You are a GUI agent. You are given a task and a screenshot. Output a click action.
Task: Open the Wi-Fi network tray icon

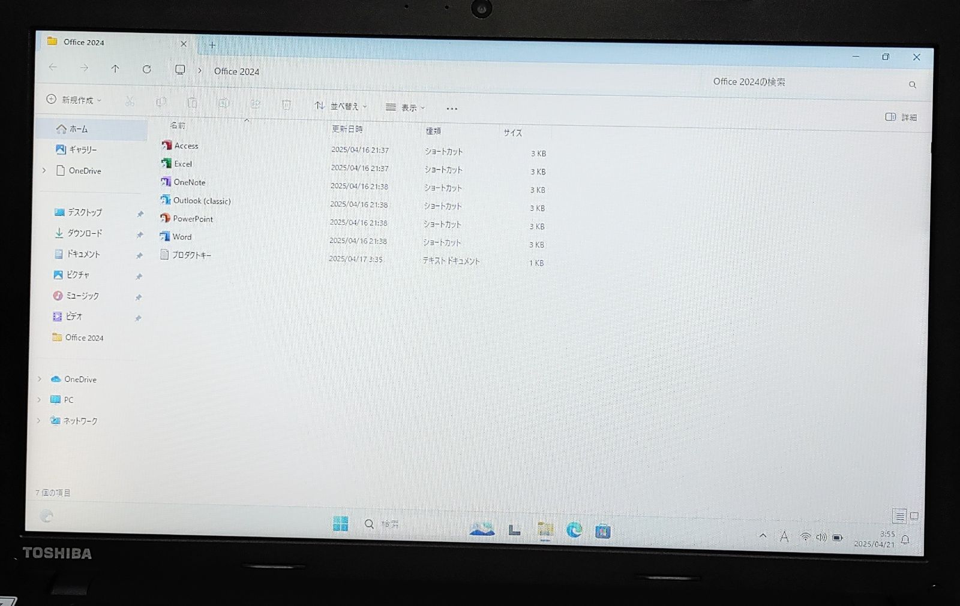805,537
